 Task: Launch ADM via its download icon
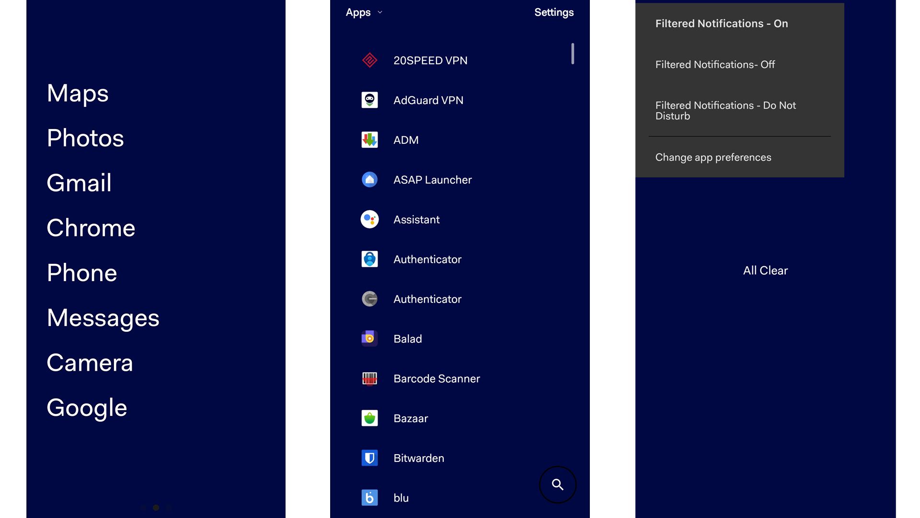coord(369,140)
